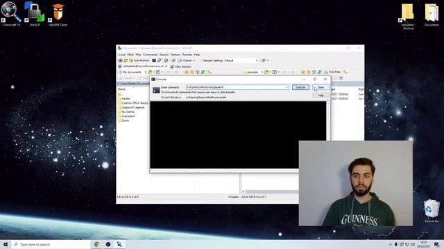Open the example remote directory dropdown
This screenshot has width=444, height=249.
point(253,72)
